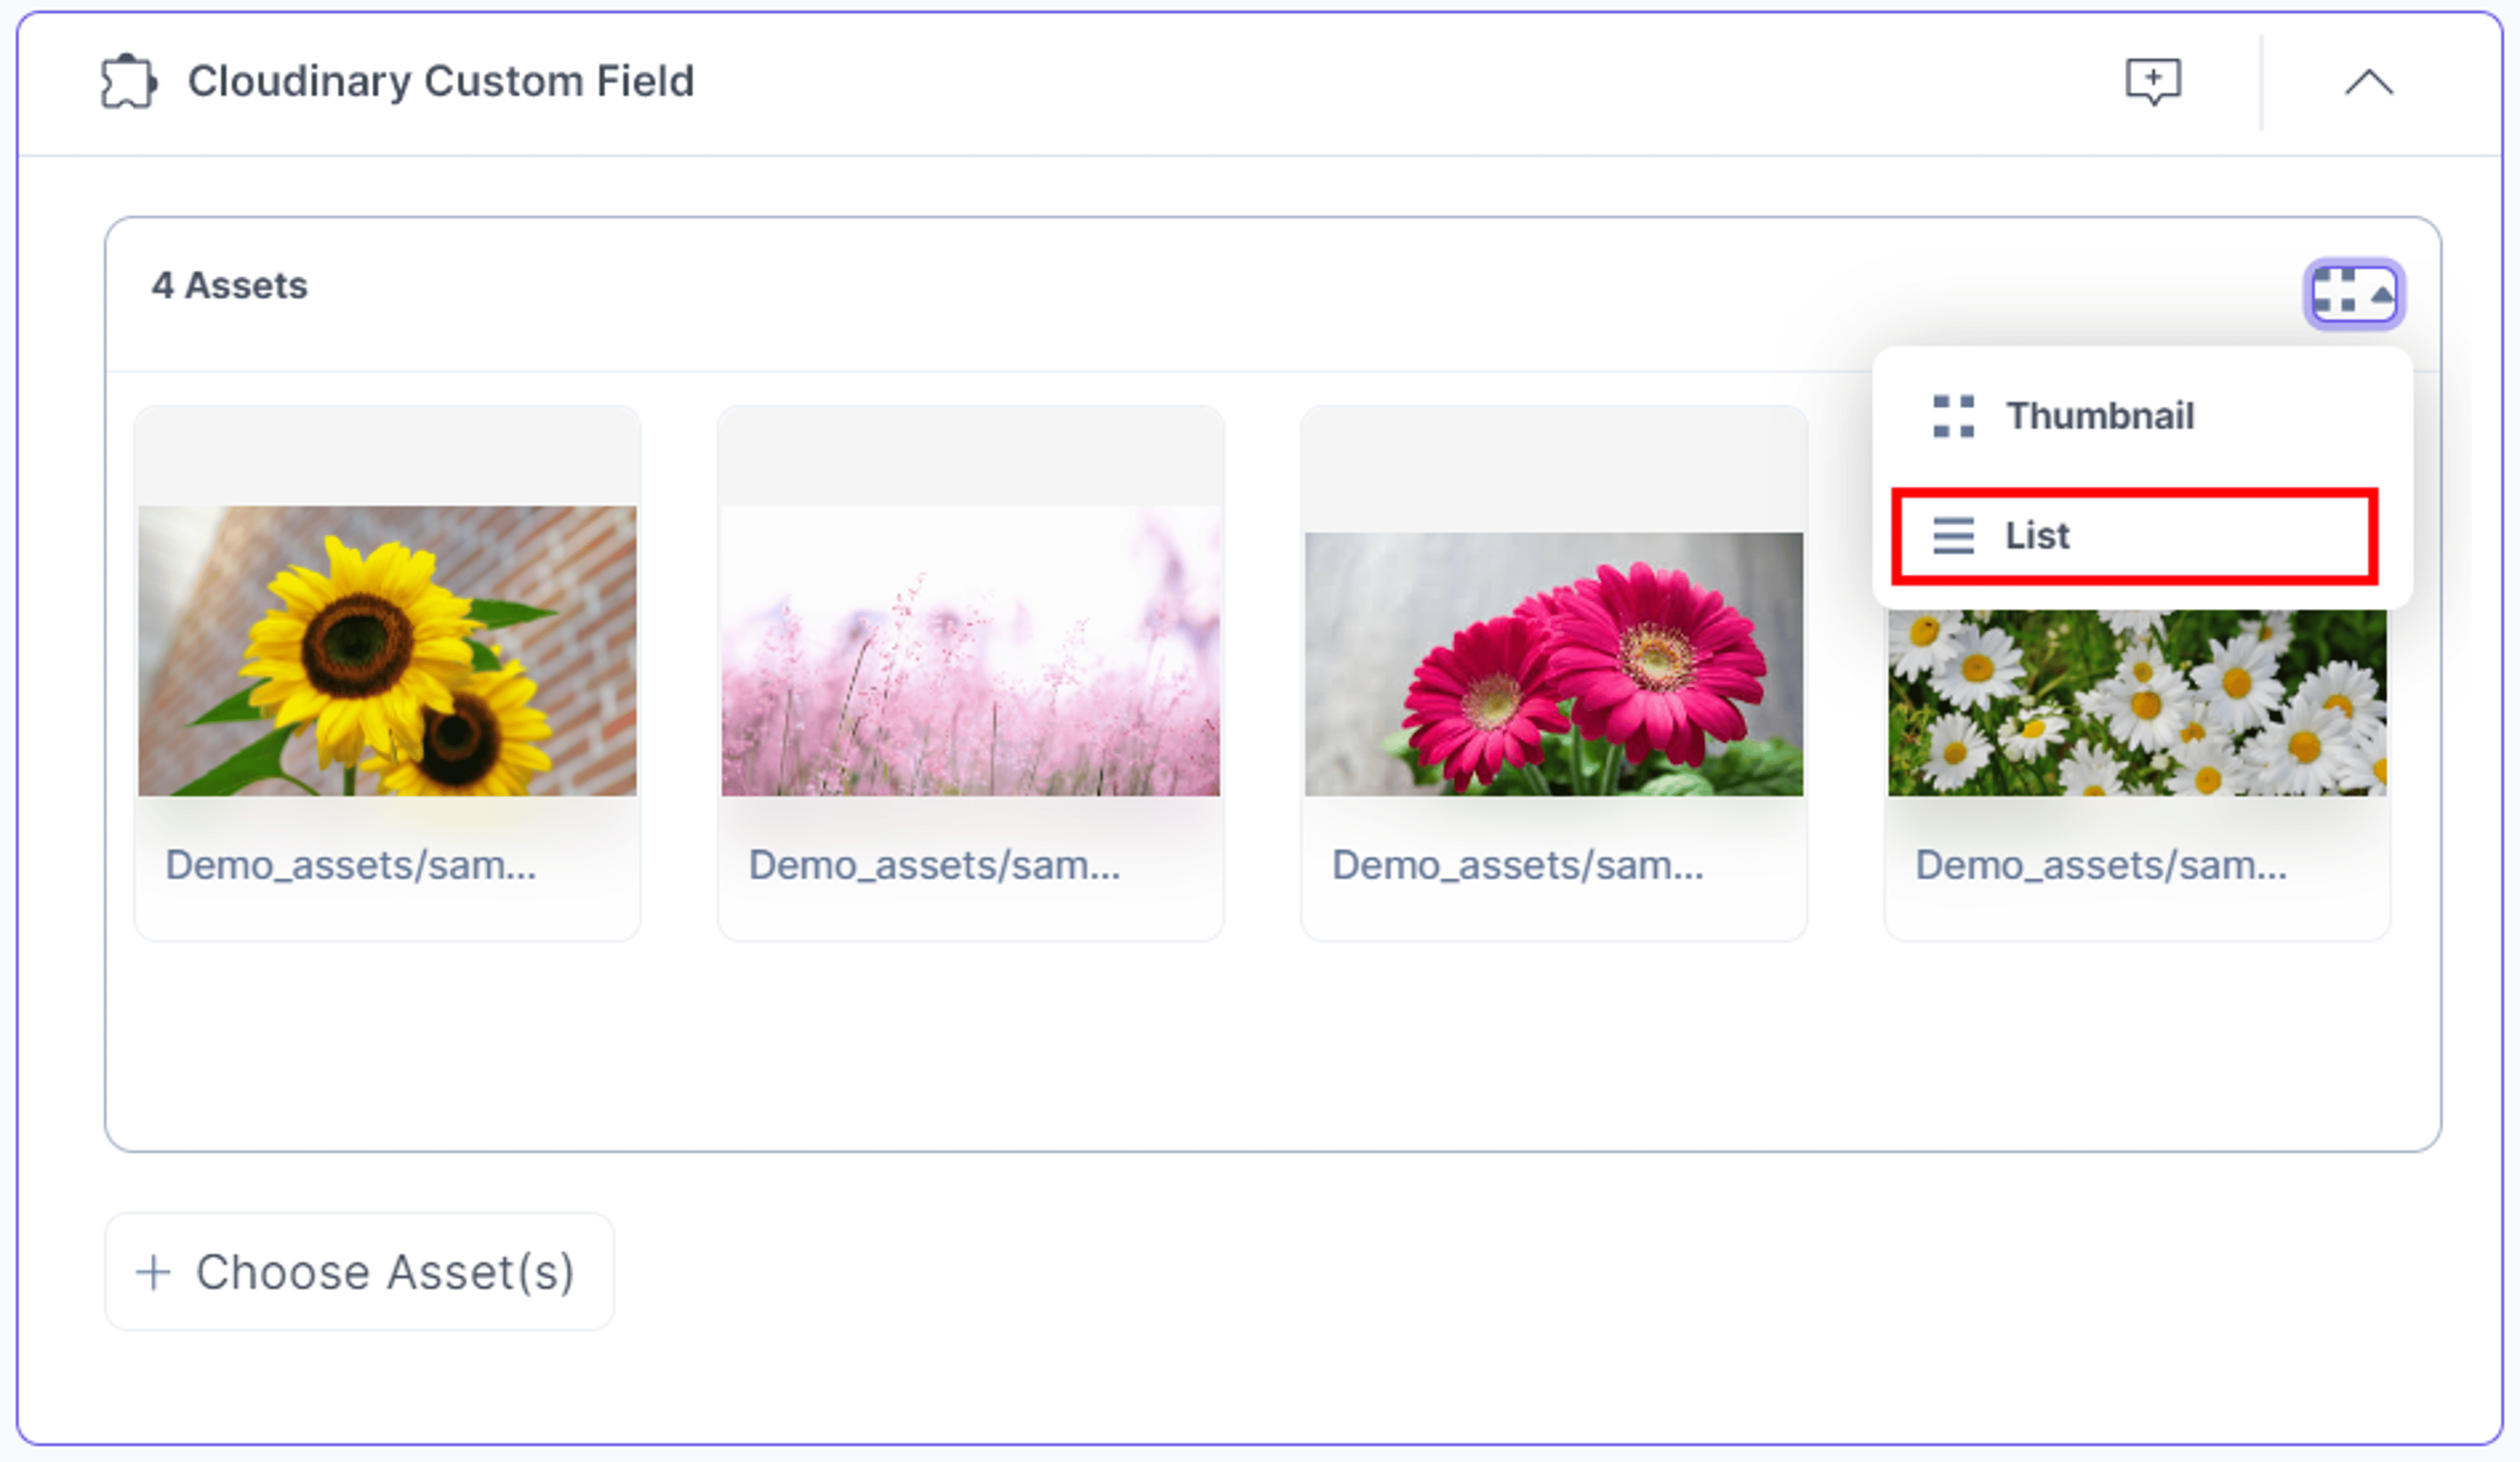Image resolution: width=2520 pixels, height=1462 pixels.
Task: Click Choose Asset(s) button
Action: tap(359, 1271)
